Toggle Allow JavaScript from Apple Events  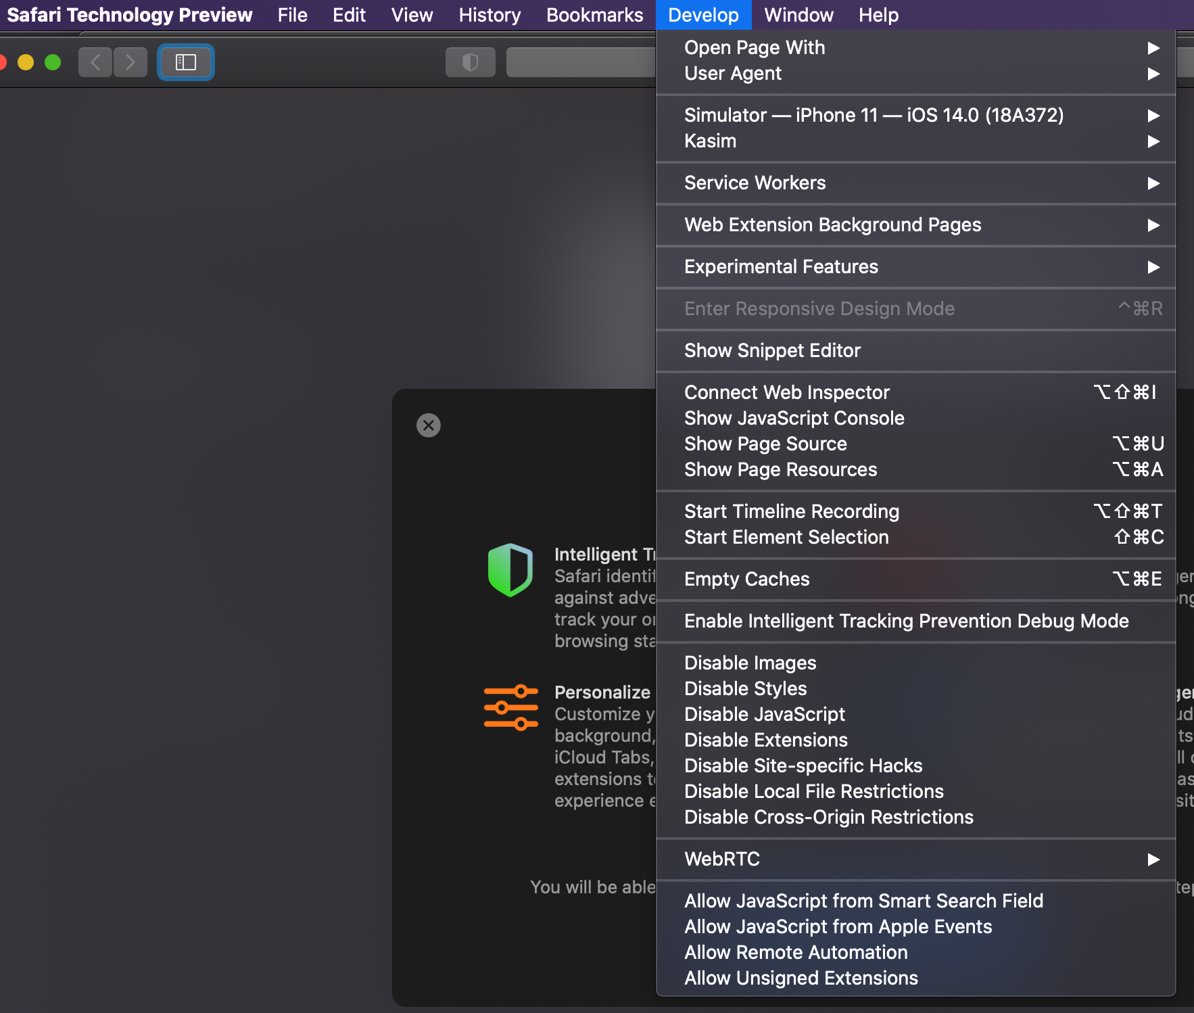tap(916, 926)
